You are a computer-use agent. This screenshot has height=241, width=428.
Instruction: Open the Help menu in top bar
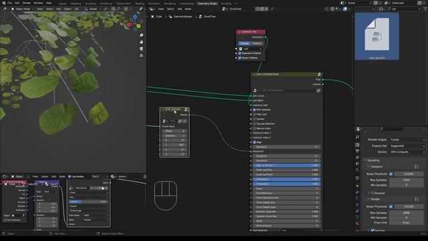tap(49, 3)
